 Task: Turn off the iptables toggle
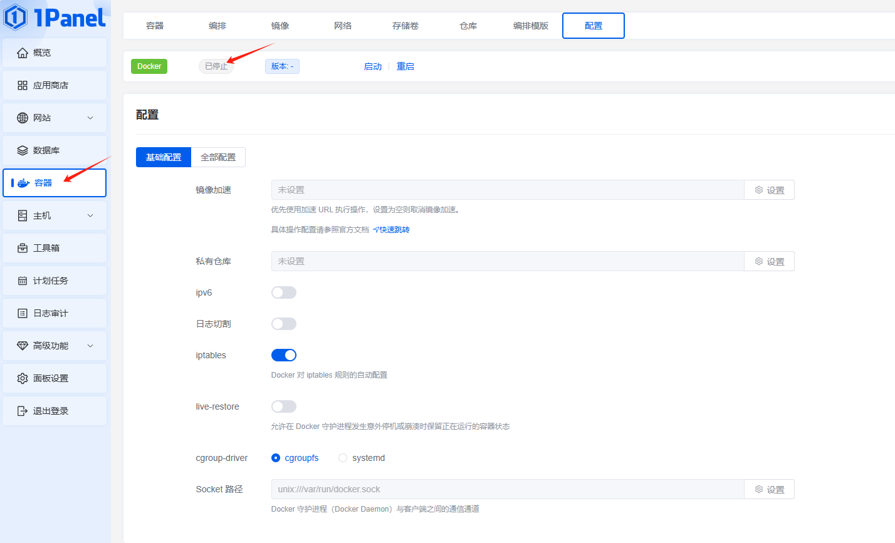point(283,355)
